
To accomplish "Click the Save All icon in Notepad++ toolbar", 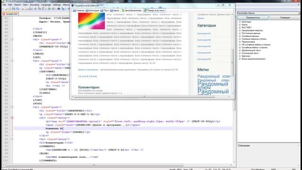I will coord(18,8).
